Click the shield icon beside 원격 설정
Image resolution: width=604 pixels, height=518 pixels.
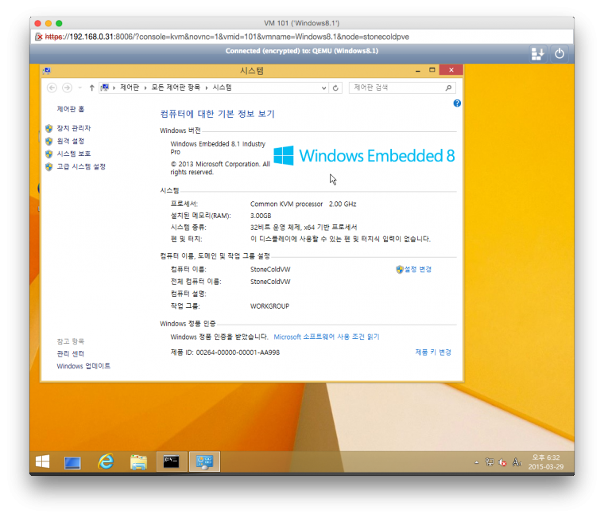[48, 141]
